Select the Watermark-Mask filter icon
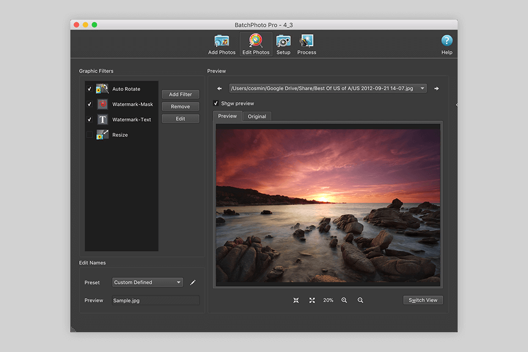 tap(102, 104)
